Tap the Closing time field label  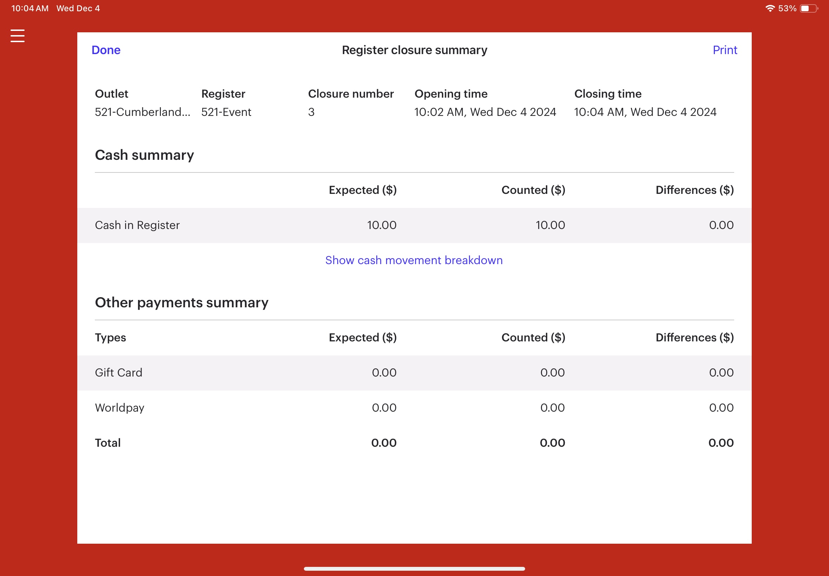[x=608, y=94]
